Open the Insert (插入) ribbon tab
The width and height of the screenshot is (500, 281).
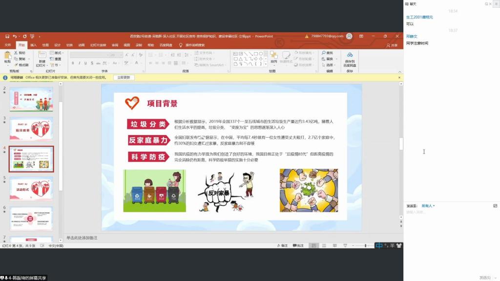tap(33, 45)
